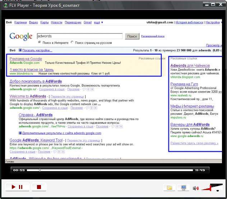Go to 'Картинки' in top navigation
Screen dimensions: 227x199
pyautogui.click(x=20, y=23)
